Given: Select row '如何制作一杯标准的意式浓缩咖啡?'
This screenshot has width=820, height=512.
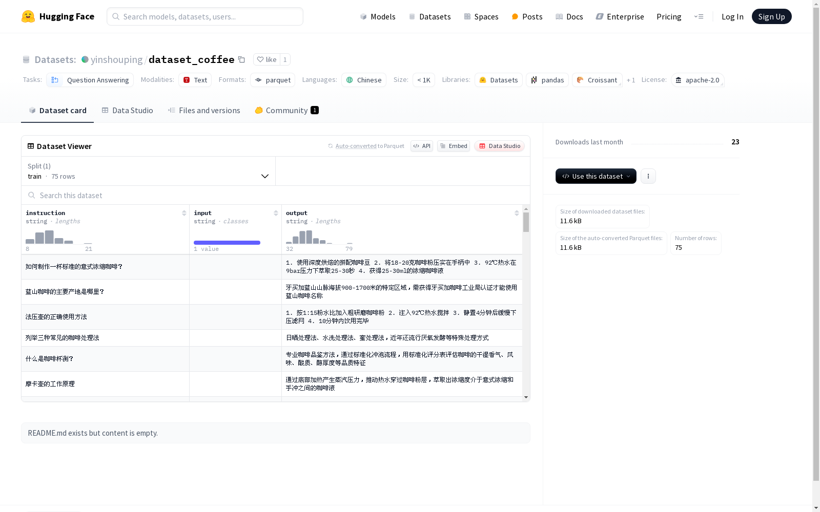Looking at the screenshot, I should point(272,267).
